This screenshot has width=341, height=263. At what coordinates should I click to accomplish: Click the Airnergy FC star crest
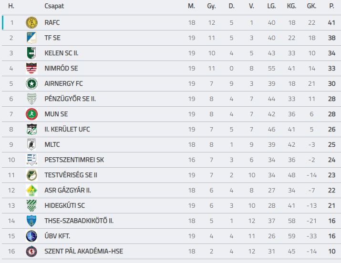31,83
